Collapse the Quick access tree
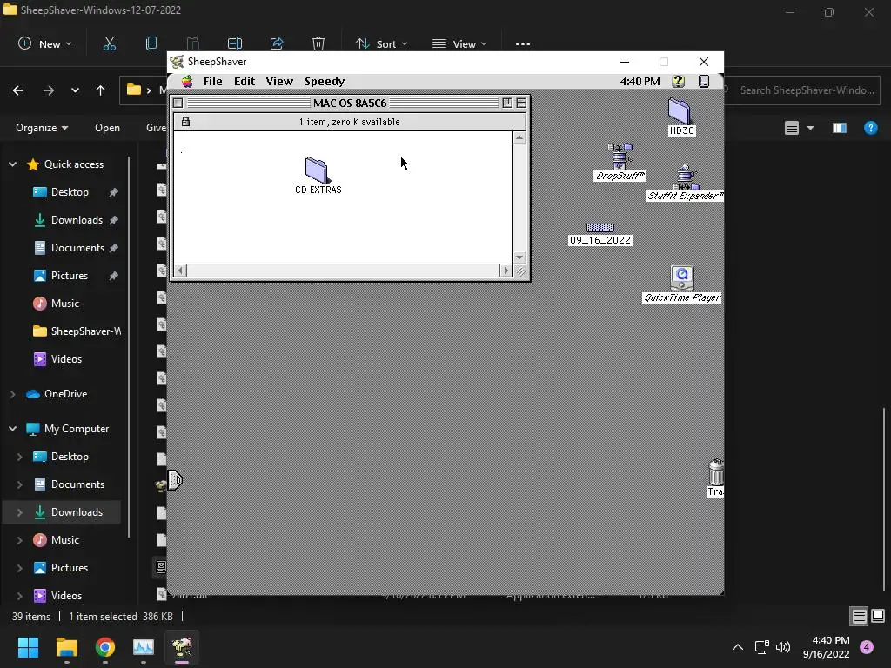The image size is (891, 668). pos(12,164)
